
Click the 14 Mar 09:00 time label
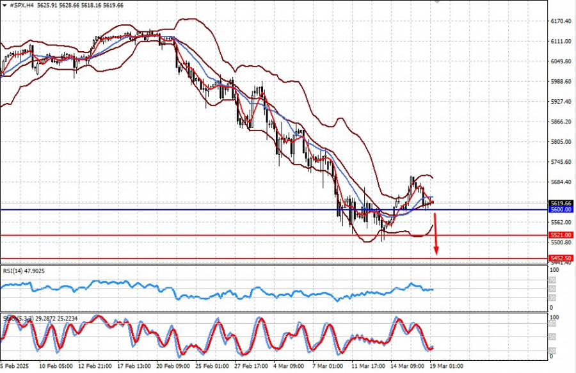407,367
